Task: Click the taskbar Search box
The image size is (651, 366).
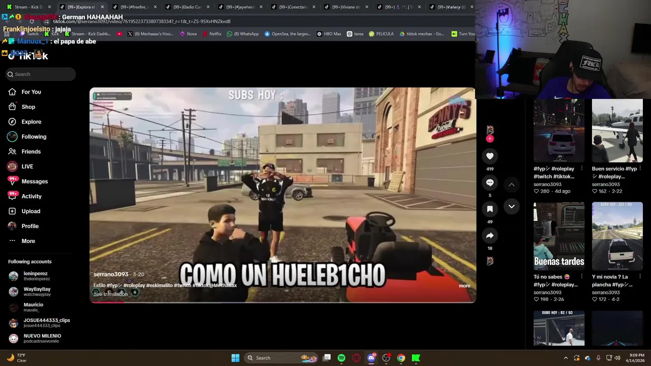Action: click(x=281, y=358)
